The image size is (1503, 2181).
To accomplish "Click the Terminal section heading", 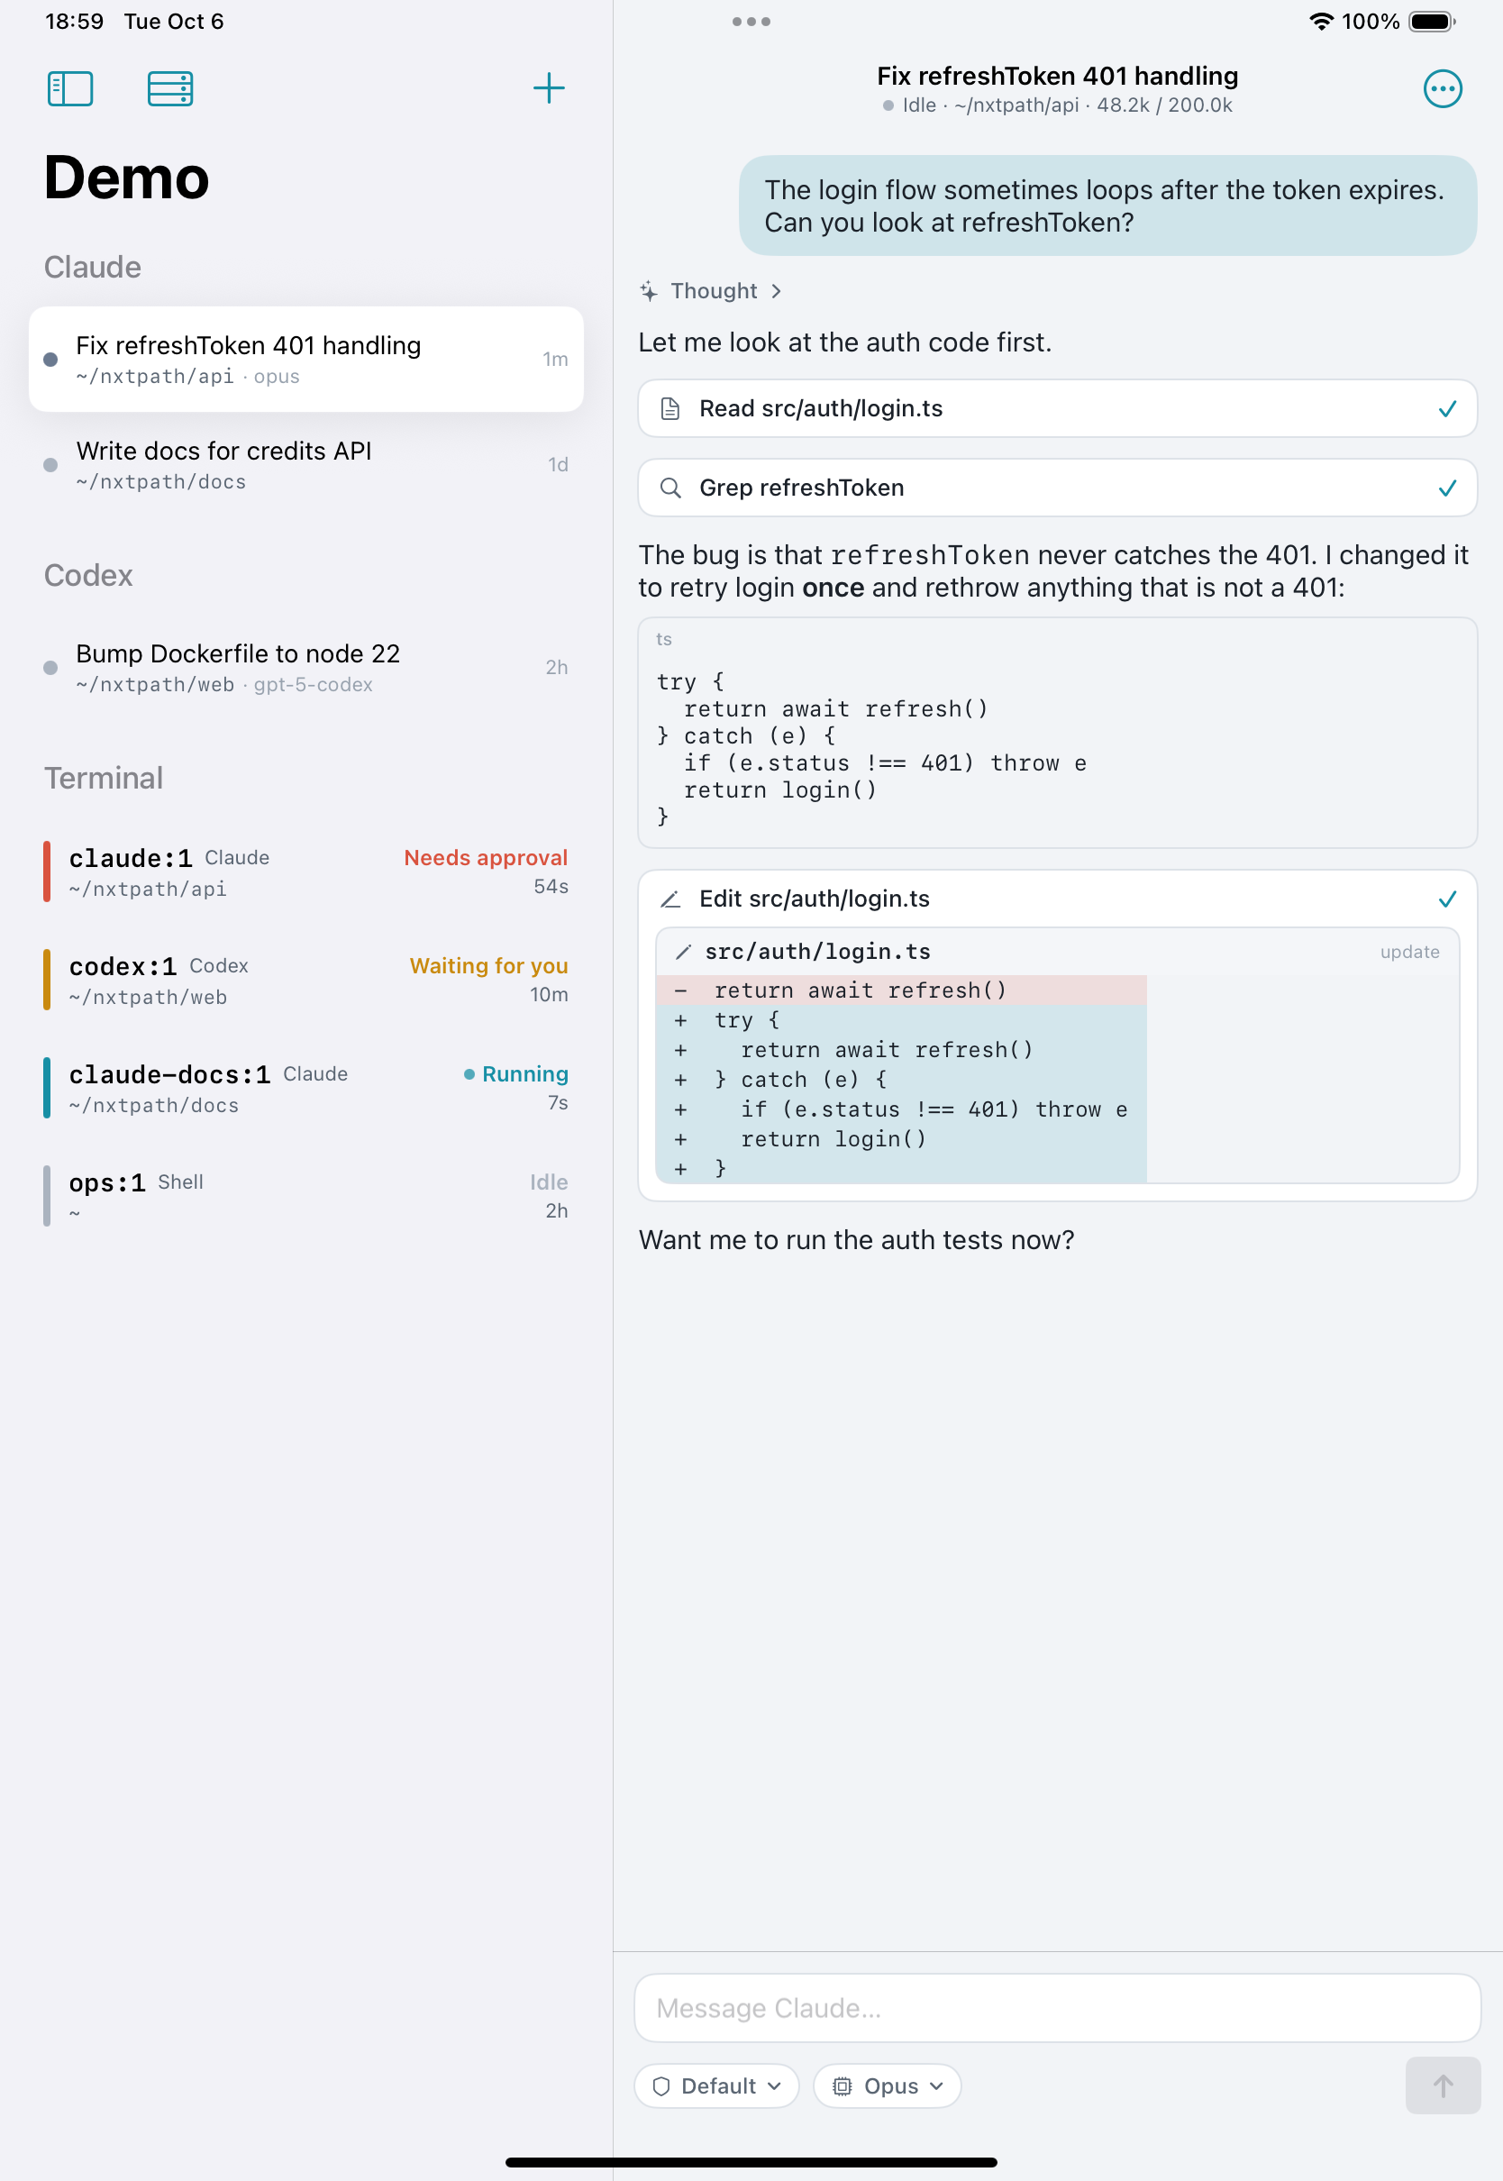I will [x=104, y=779].
